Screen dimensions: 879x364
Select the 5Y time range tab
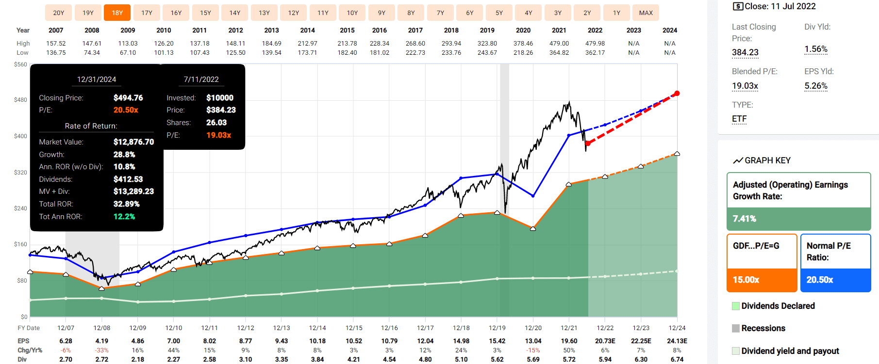point(499,13)
